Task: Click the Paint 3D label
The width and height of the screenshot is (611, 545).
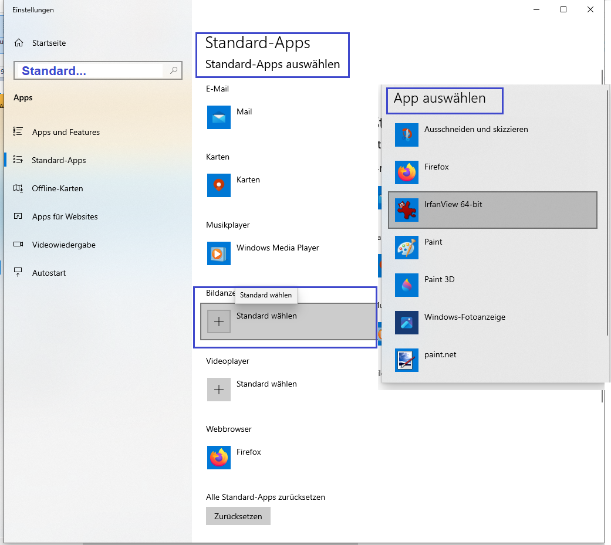Action: (440, 280)
